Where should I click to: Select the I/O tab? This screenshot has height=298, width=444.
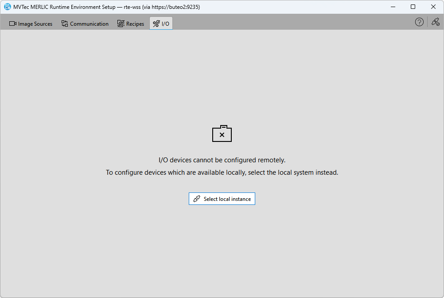[161, 24]
